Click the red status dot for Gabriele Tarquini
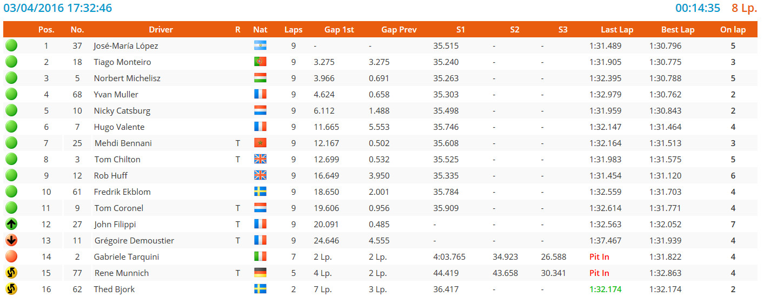764x303 pixels. 11,256
